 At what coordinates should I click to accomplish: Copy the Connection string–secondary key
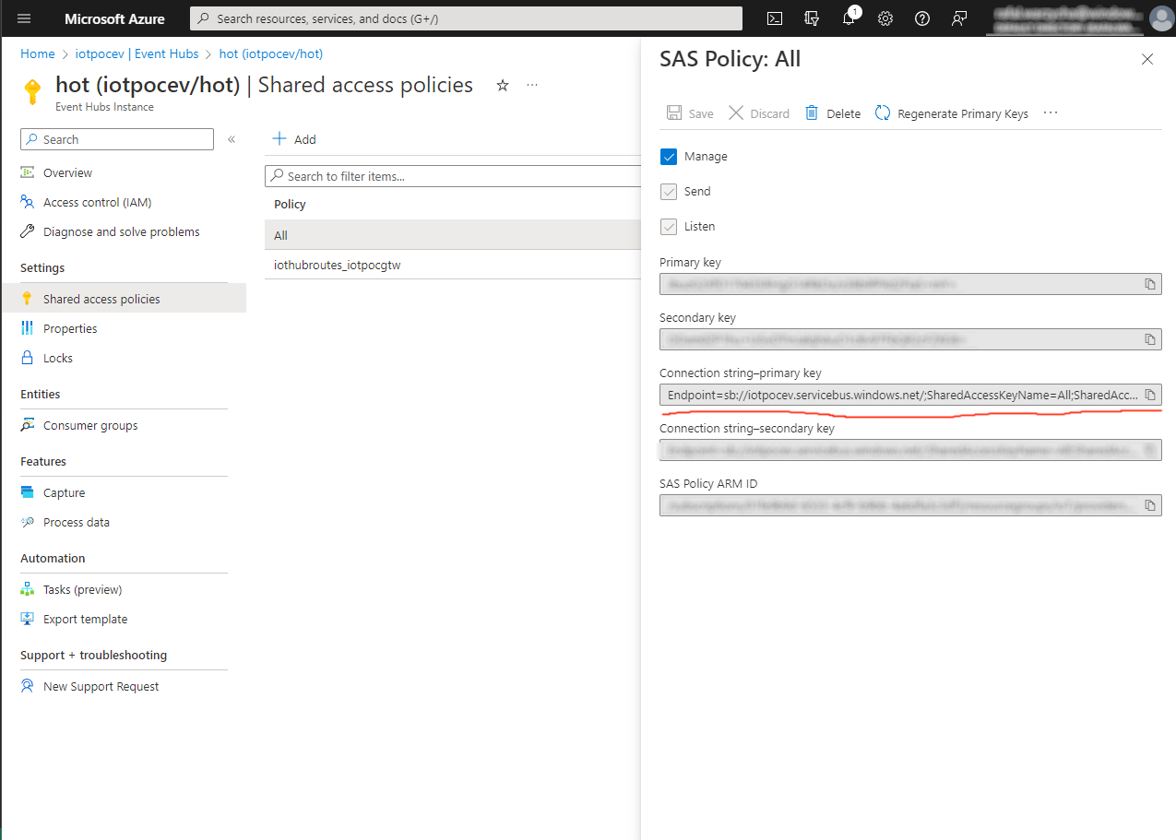pyautogui.click(x=1150, y=450)
